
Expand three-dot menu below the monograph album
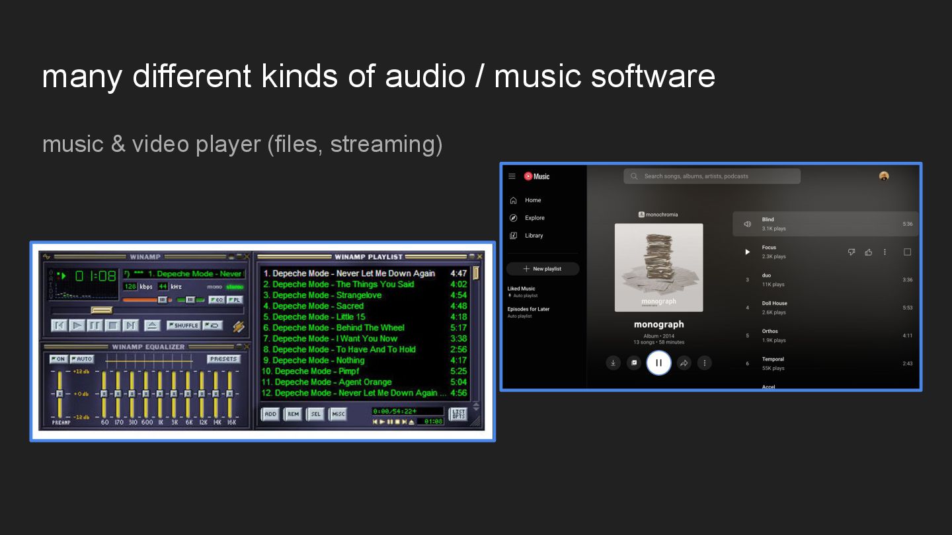click(x=705, y=363)
